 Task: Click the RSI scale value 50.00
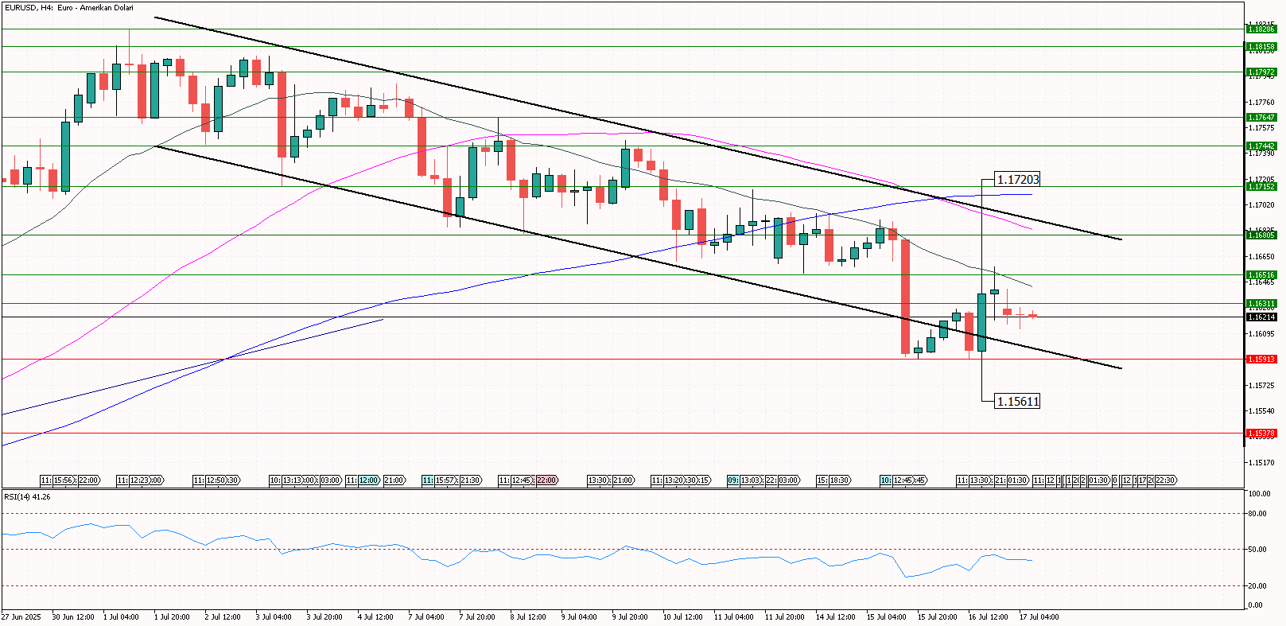coord(1257,550)
